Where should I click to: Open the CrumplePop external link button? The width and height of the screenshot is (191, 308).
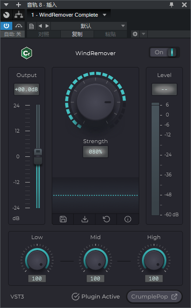point(154,297)
